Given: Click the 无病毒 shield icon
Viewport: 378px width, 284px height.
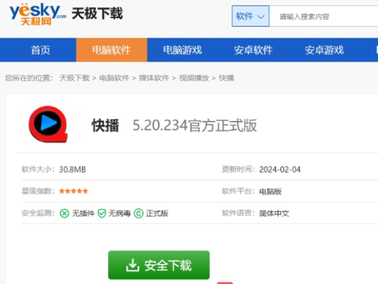Looking at the screenshot, I should [101, 213].
